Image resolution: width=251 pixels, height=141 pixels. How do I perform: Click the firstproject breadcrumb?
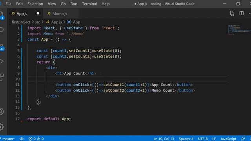[21, 22]
